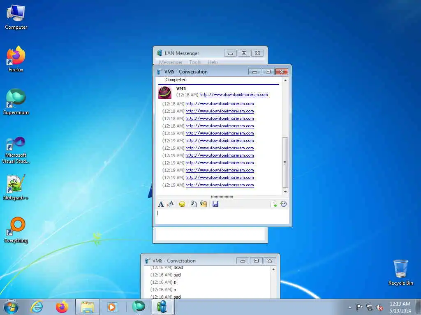This screenshot has width=421, height=315.
Task: Open the taskbar clock and date
Action: pyautogui.click(x=400, y=307)
